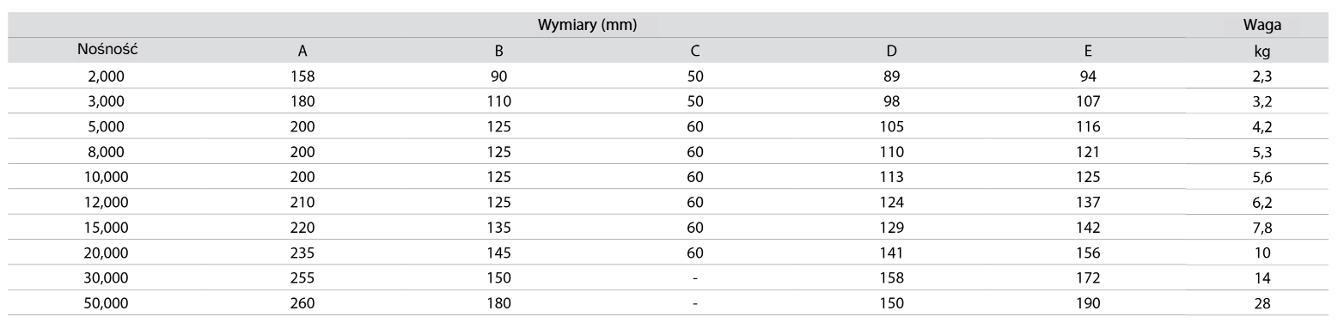Select the D value 141
The height and width of the screenshot is (329, 1344).
click(891, 253)
